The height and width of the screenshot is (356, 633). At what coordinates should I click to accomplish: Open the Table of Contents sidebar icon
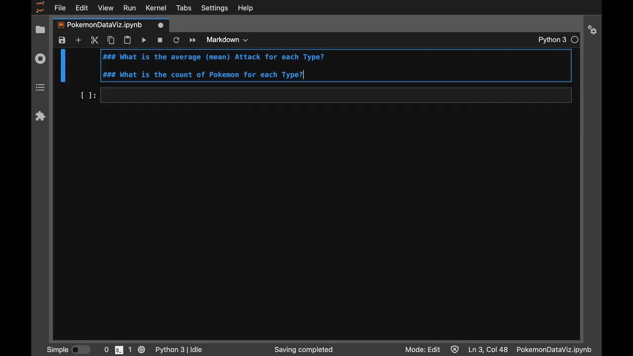(41, 88)
